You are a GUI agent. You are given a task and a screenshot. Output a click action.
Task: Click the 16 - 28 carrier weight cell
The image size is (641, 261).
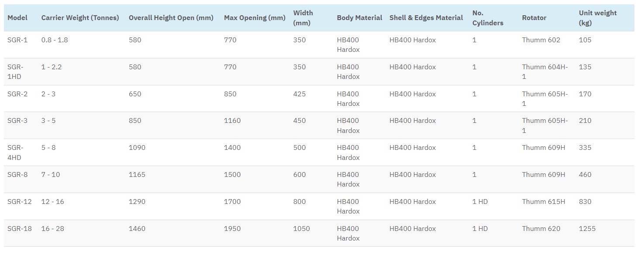[52, 229]
